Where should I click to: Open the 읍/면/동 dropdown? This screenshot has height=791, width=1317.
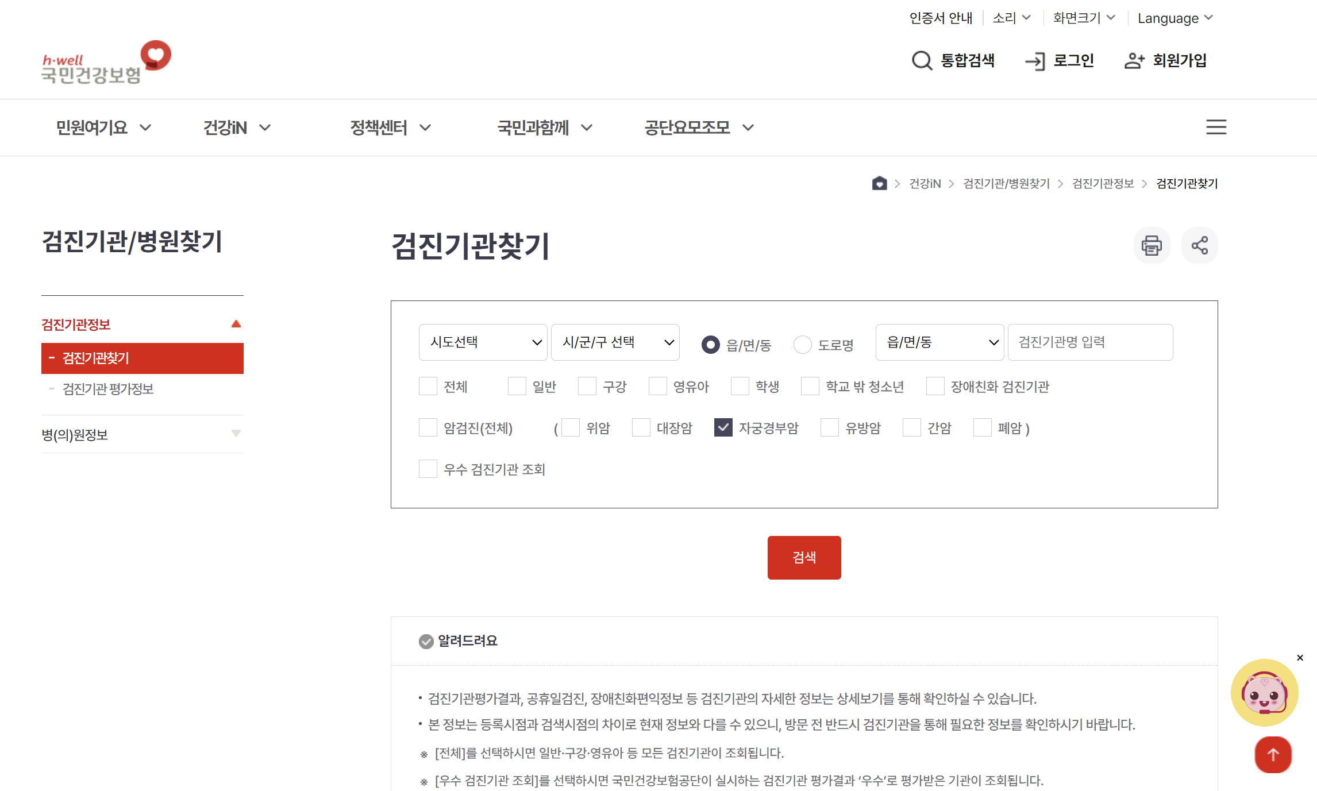tap(939, 342)
